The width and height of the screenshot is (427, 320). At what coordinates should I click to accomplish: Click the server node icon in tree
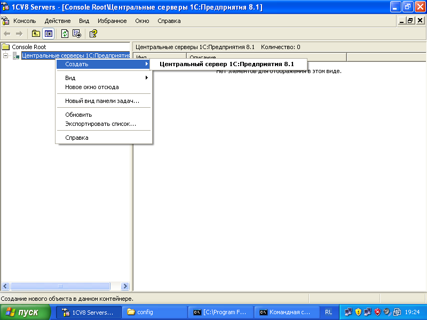pos(16,56)
